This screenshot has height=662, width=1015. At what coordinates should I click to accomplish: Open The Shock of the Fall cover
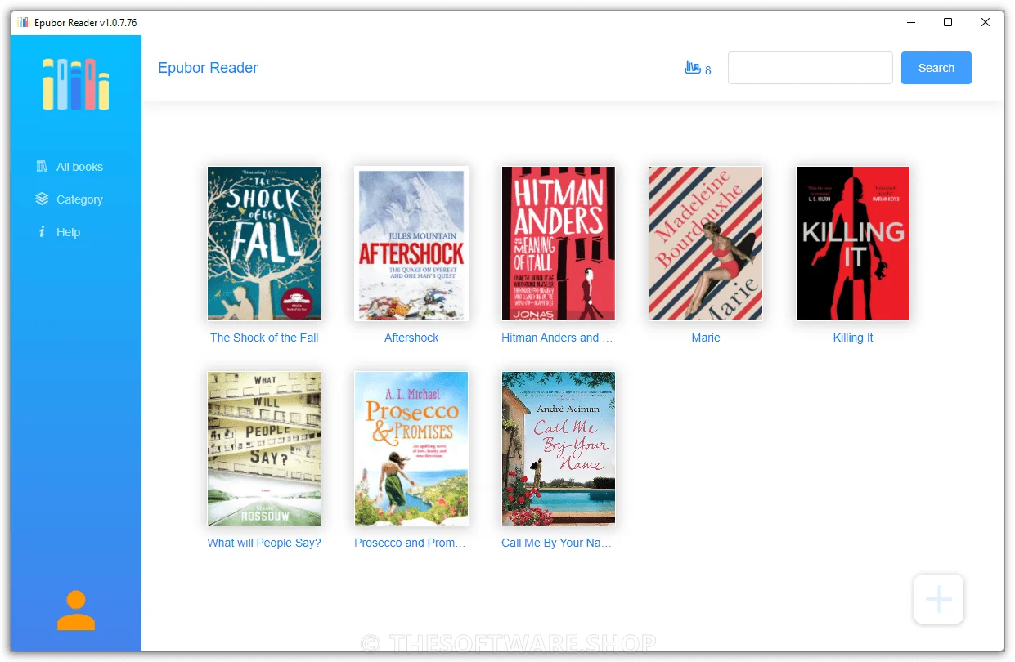coord(264,244)
